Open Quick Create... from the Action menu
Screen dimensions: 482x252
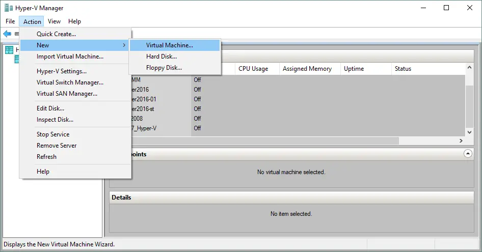coord(56,34)
